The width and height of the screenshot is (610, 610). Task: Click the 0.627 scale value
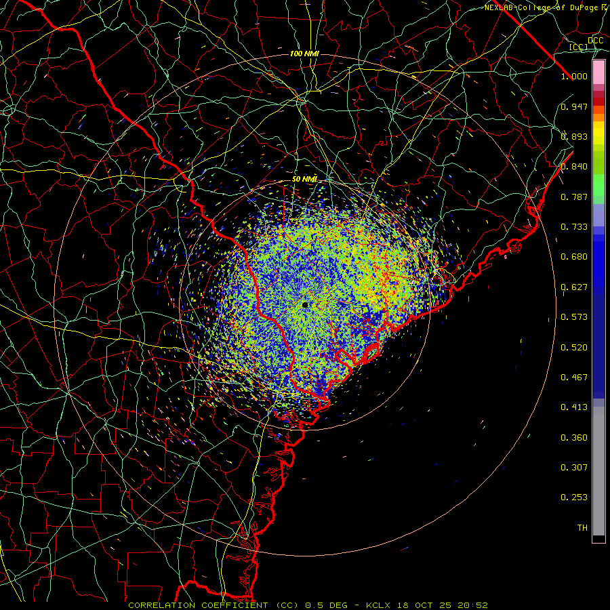574,287
